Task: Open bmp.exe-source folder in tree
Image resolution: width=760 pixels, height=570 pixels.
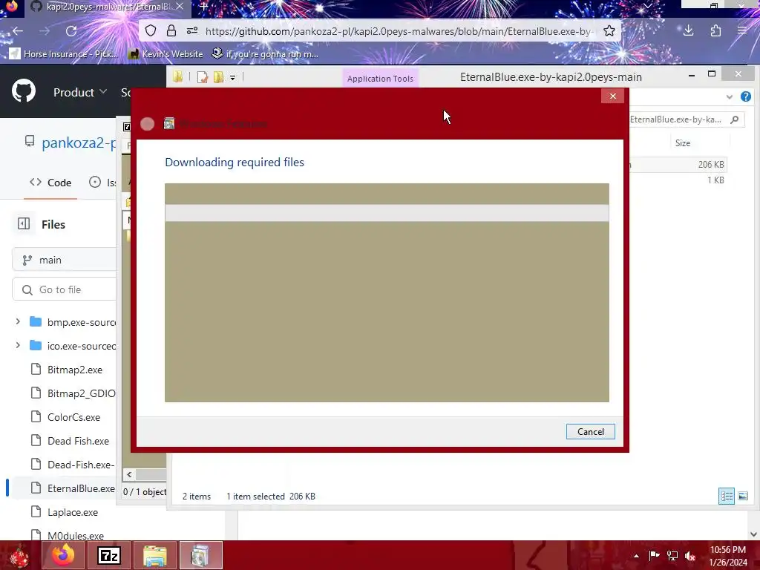Action: pyautogui.click(x=73, y=322)
